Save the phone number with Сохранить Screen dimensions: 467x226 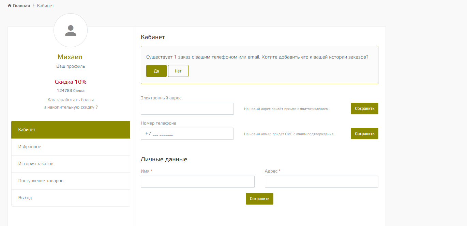[x=364, y=134]
